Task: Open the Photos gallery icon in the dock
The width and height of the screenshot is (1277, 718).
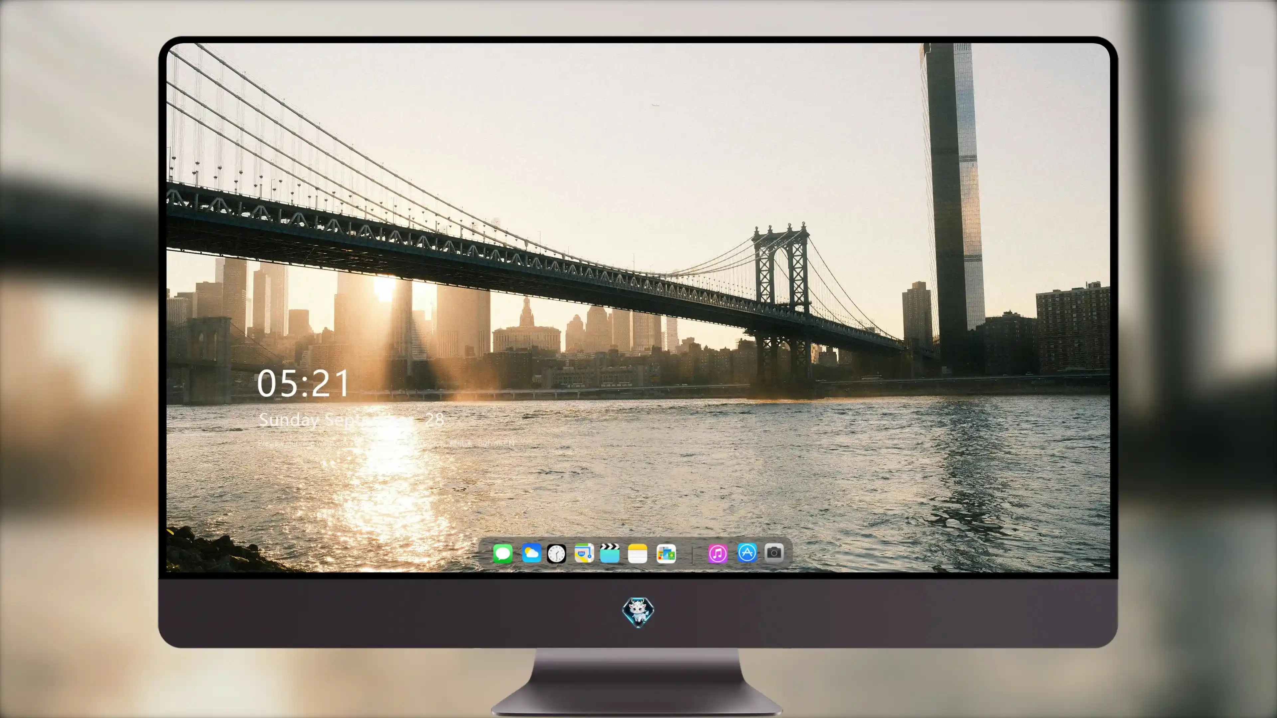Action: (666, 553)
